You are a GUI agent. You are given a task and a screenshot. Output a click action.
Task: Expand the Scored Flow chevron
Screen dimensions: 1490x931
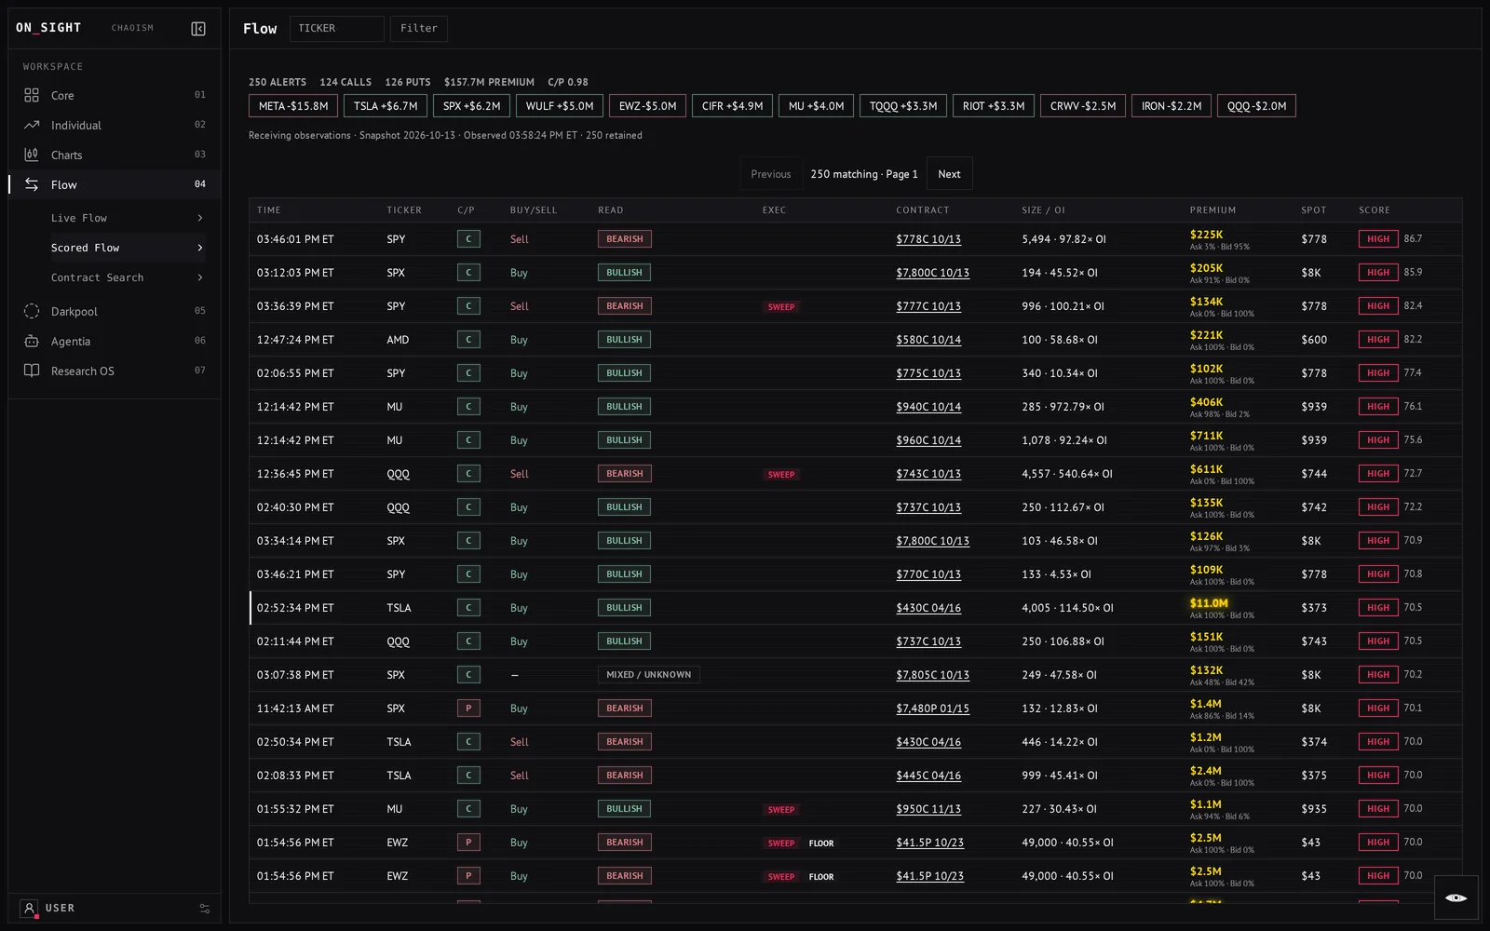tap(199, 248)
